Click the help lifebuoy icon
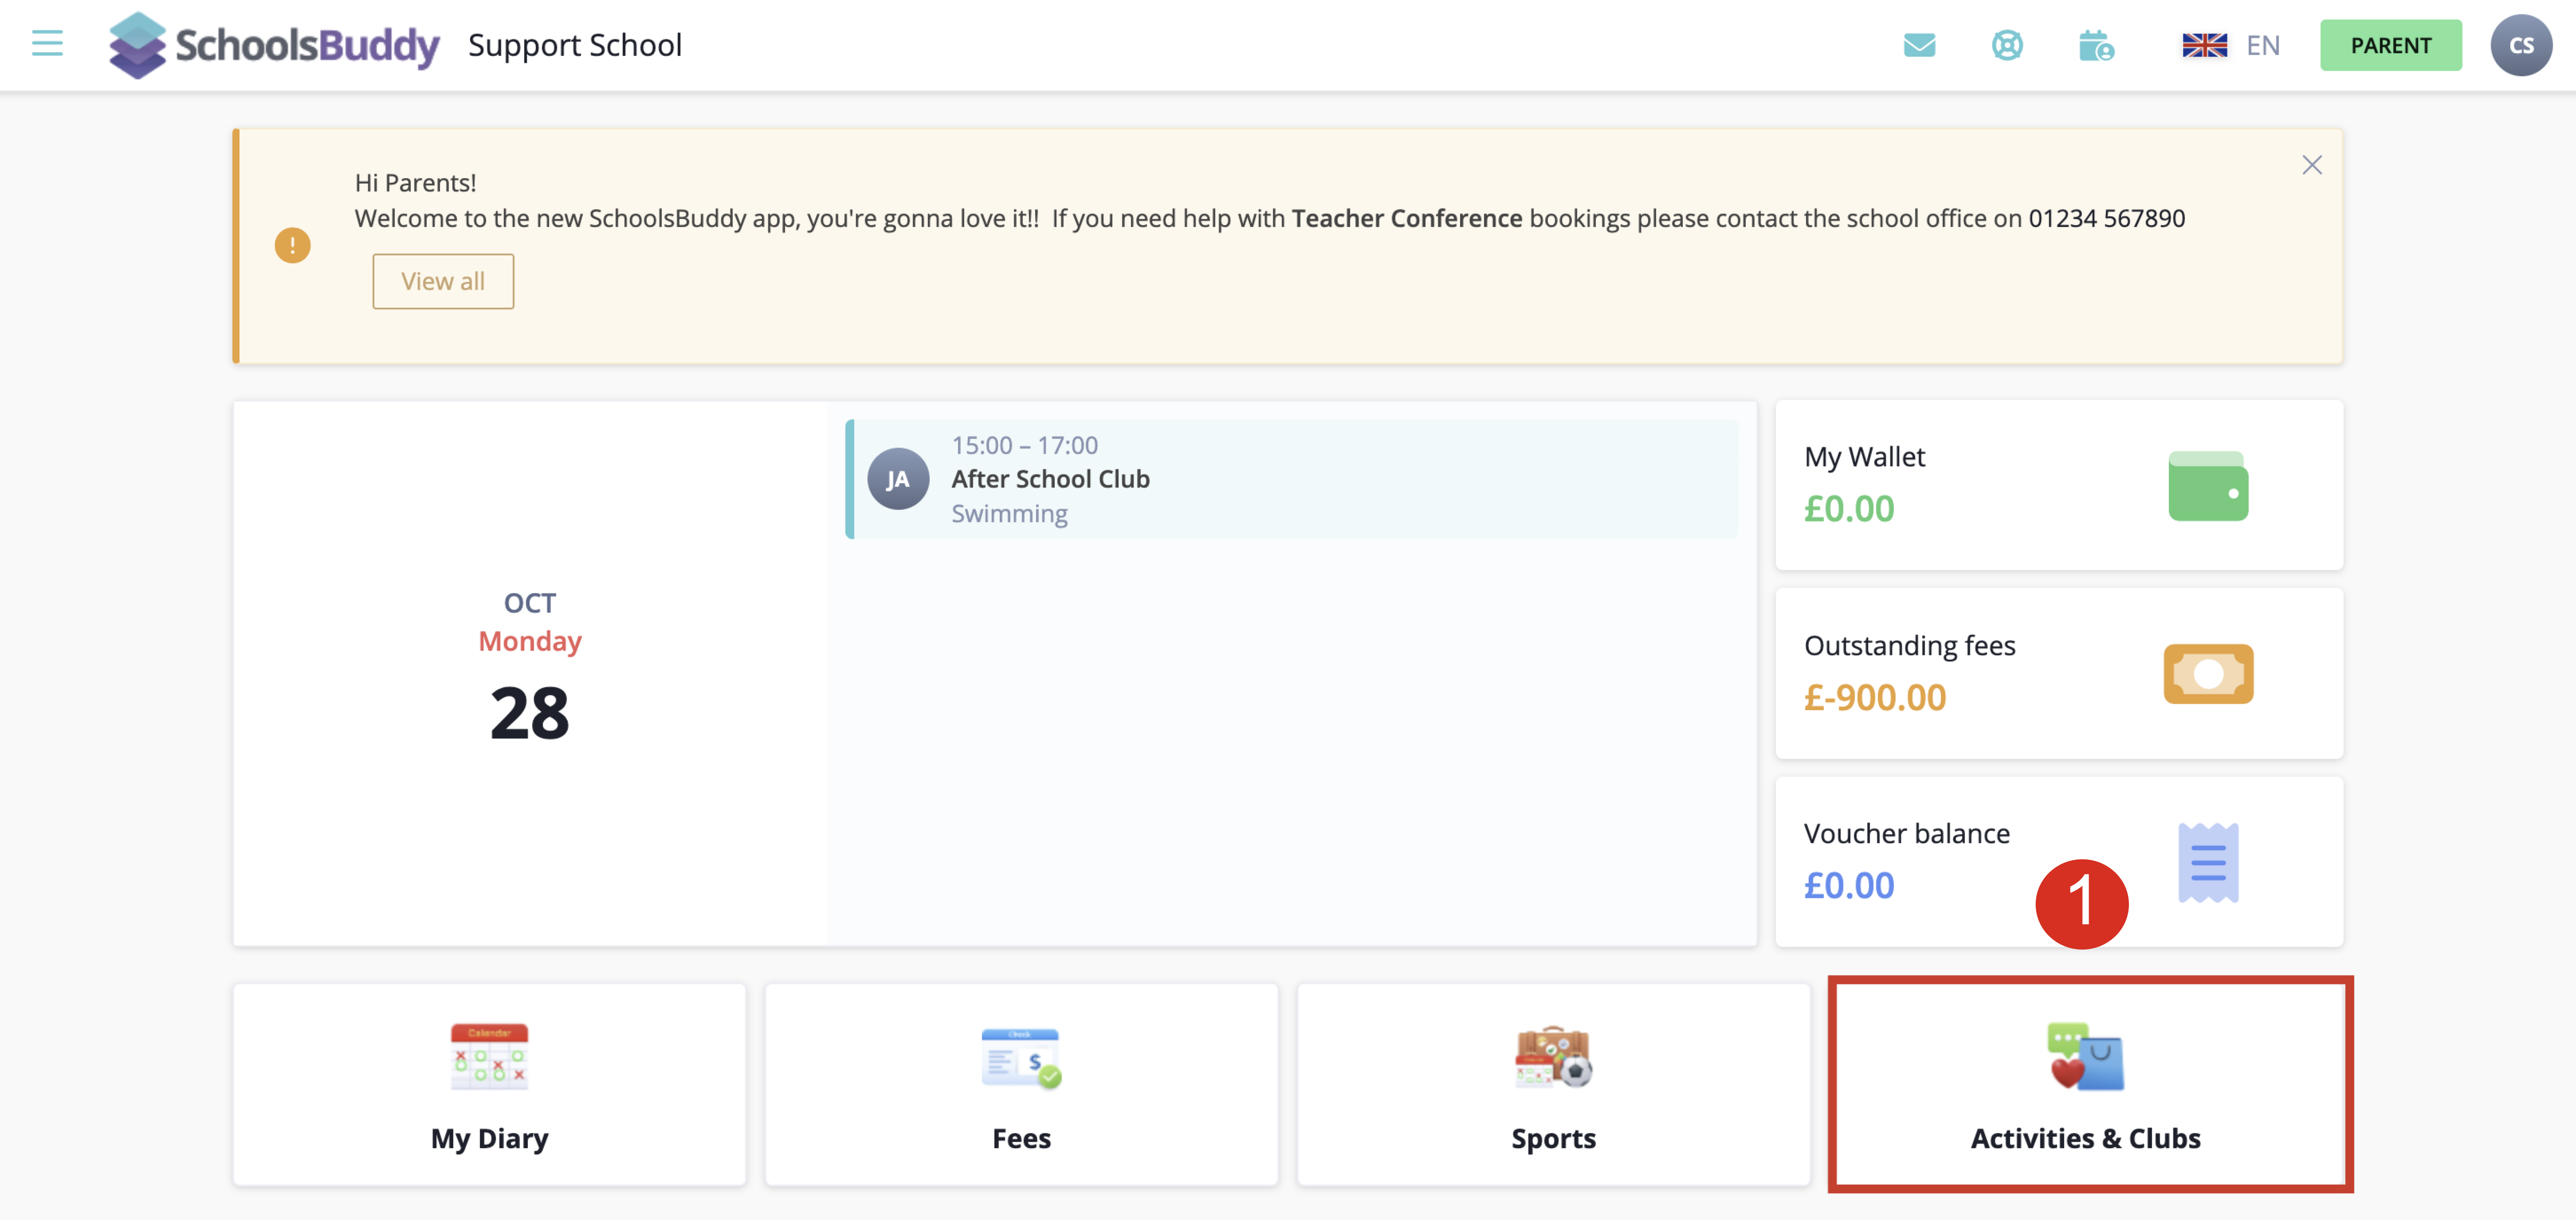This screenshot has height=1220, width=2576. (2007, 45)
